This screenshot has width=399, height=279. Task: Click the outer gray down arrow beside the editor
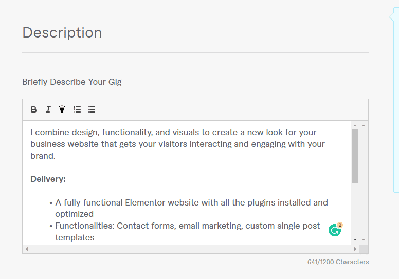coord(364,240)
